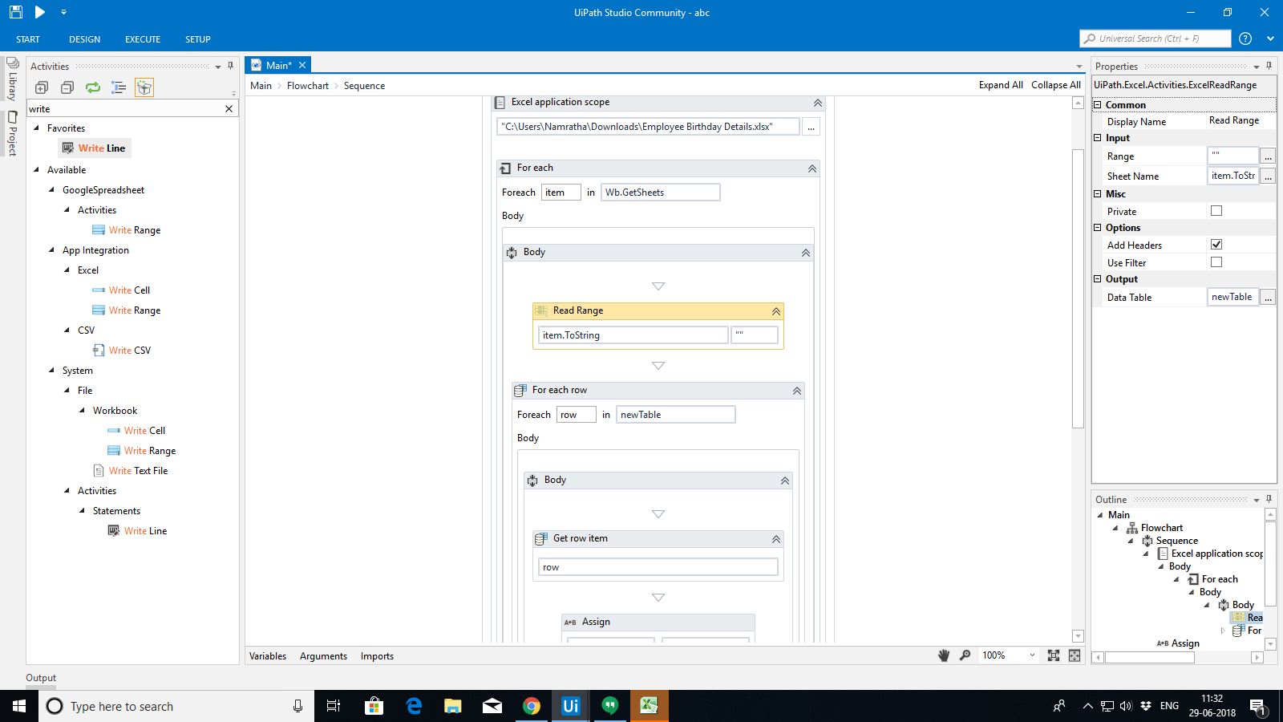Collapse the Options section in Properties

(x=1098, y=228)
